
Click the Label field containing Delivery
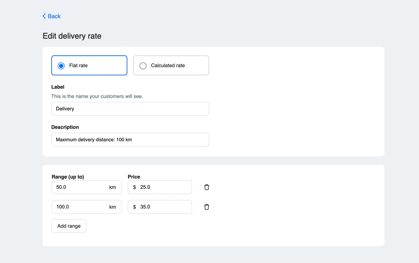click(130, 109)
